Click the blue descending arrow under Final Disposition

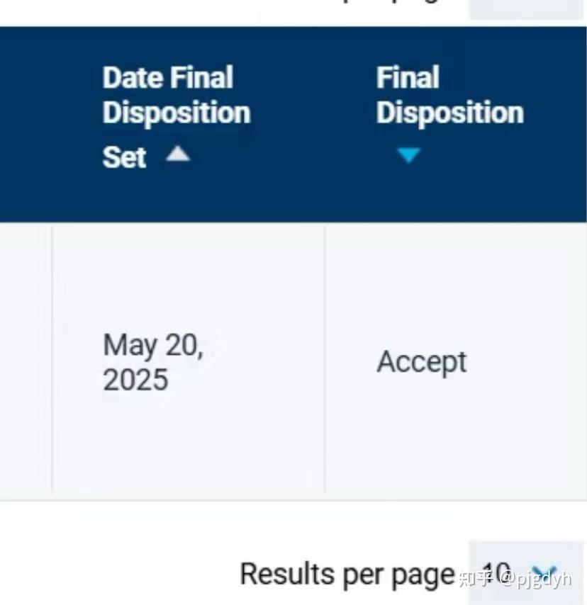409,155
